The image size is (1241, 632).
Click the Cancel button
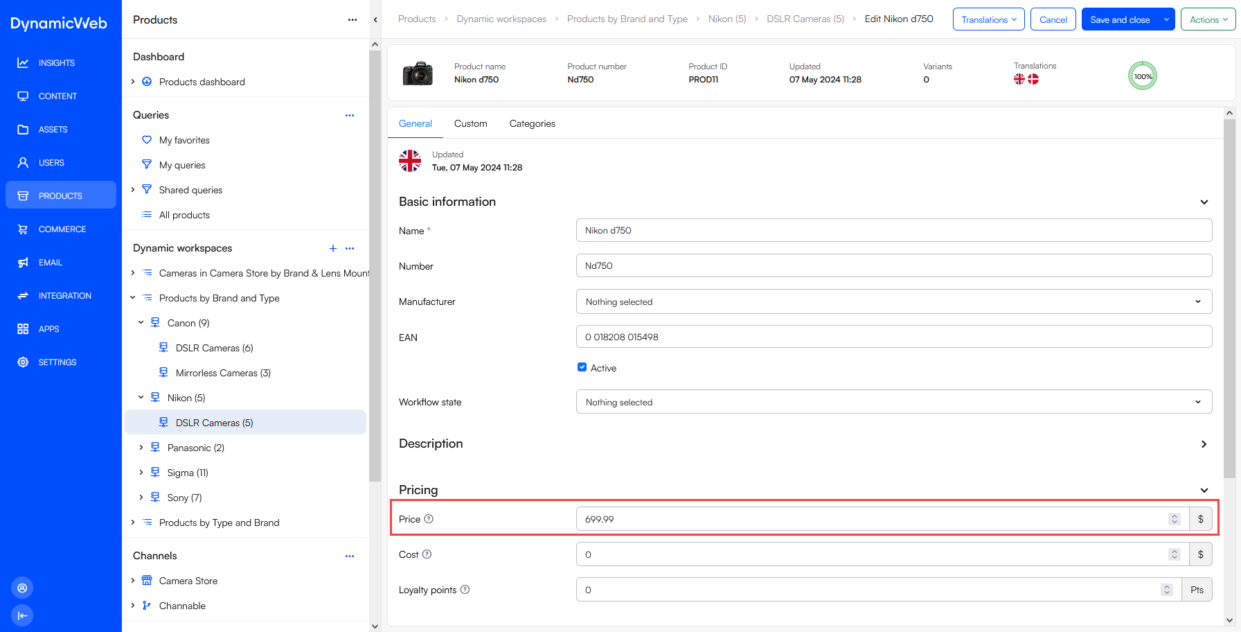(x=1053, y=19)
